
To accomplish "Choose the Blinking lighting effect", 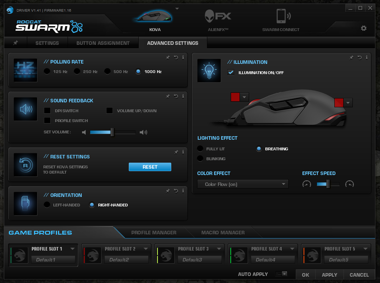I will (200, 158).
